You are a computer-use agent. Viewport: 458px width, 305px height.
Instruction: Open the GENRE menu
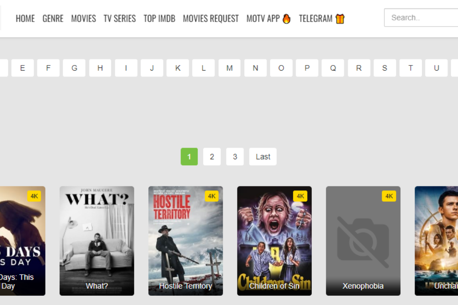point(53,19)
